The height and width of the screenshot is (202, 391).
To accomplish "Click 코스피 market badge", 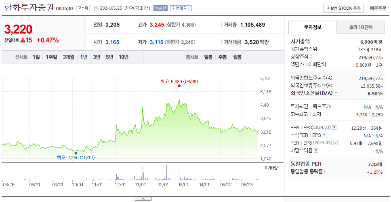I will point(82,8).
